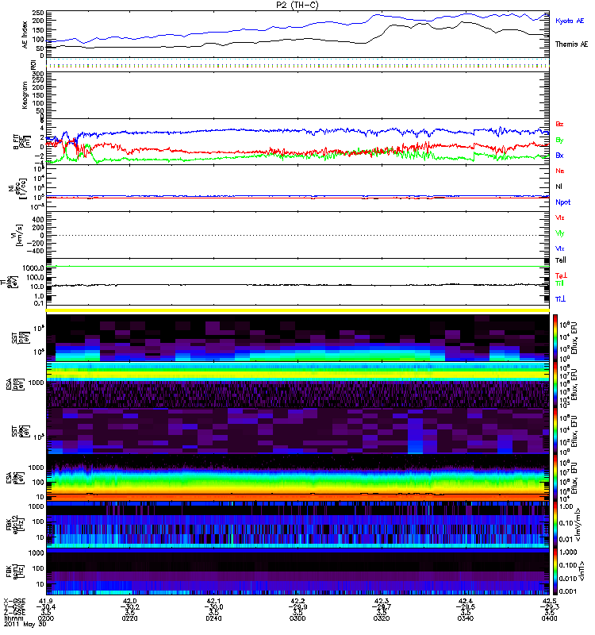Click the 0320 time tick label
Viewport: 595px width, 635px height.
coord(382,618)
